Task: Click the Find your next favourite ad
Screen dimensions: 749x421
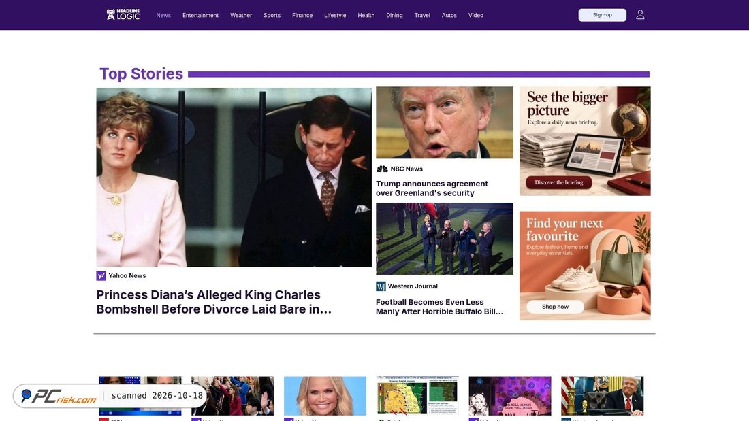Action: tap(585, 266)
